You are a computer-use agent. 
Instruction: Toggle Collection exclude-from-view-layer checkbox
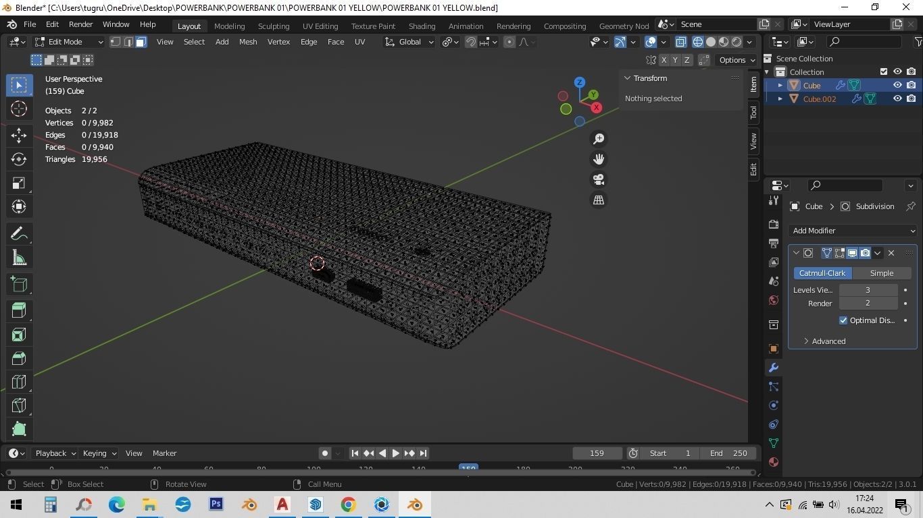point(884,71)
